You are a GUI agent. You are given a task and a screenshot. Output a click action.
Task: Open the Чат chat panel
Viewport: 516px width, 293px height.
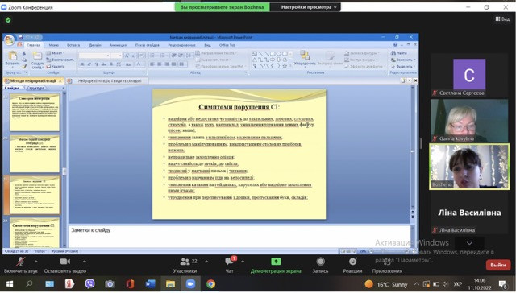[229, 265]
